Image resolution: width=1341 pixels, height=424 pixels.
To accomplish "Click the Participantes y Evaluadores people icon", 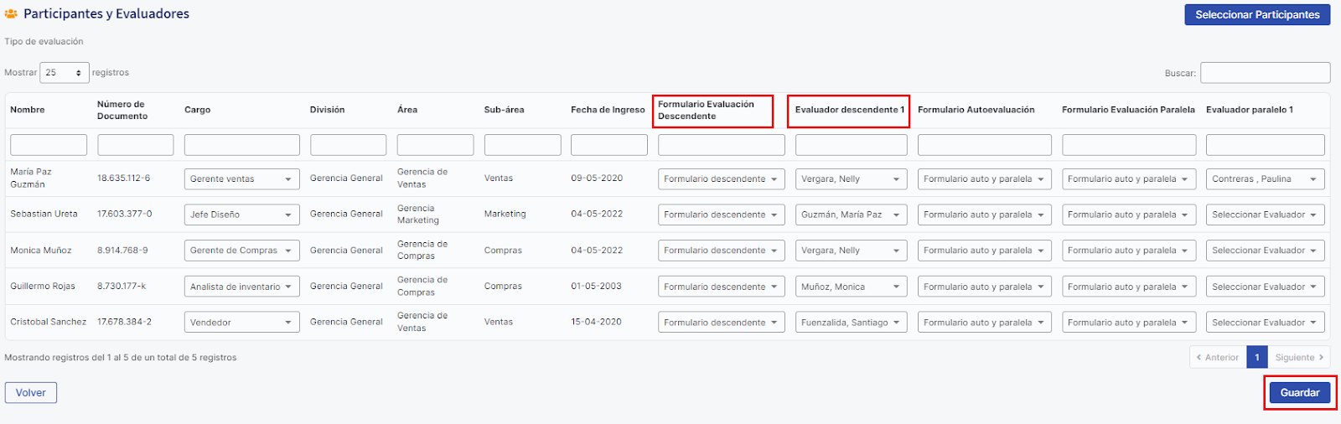I will 11,14.
